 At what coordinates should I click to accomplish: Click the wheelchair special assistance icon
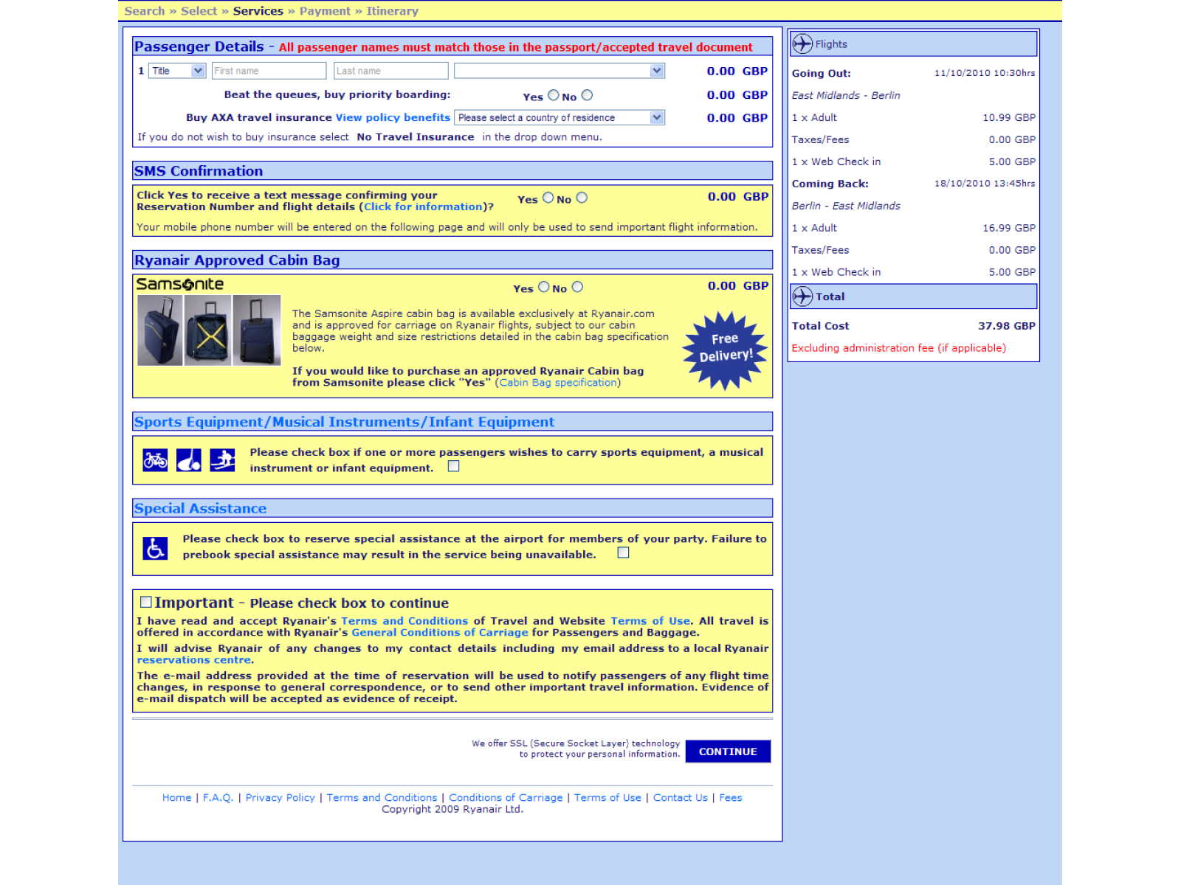click(x=155, y=548)
